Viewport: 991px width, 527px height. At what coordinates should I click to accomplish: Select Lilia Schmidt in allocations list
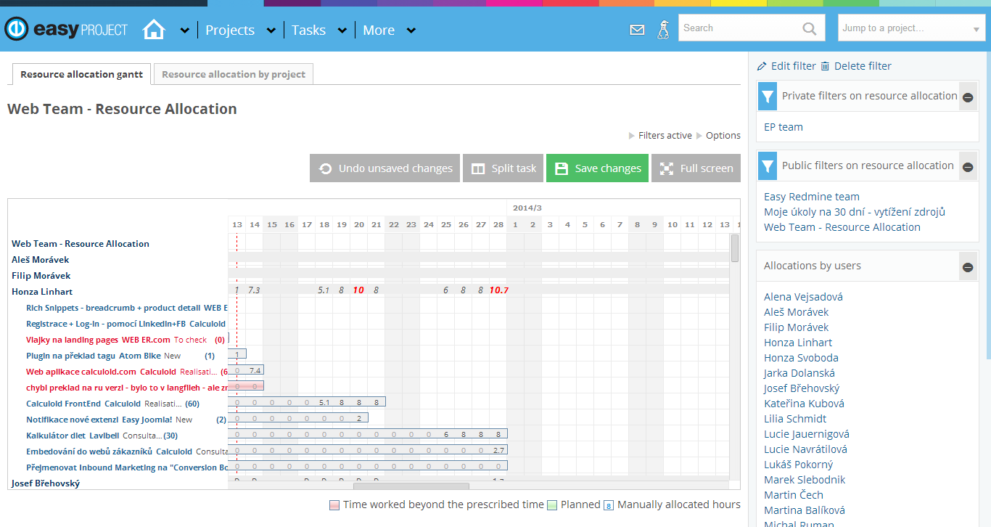[x=795, y=419]
